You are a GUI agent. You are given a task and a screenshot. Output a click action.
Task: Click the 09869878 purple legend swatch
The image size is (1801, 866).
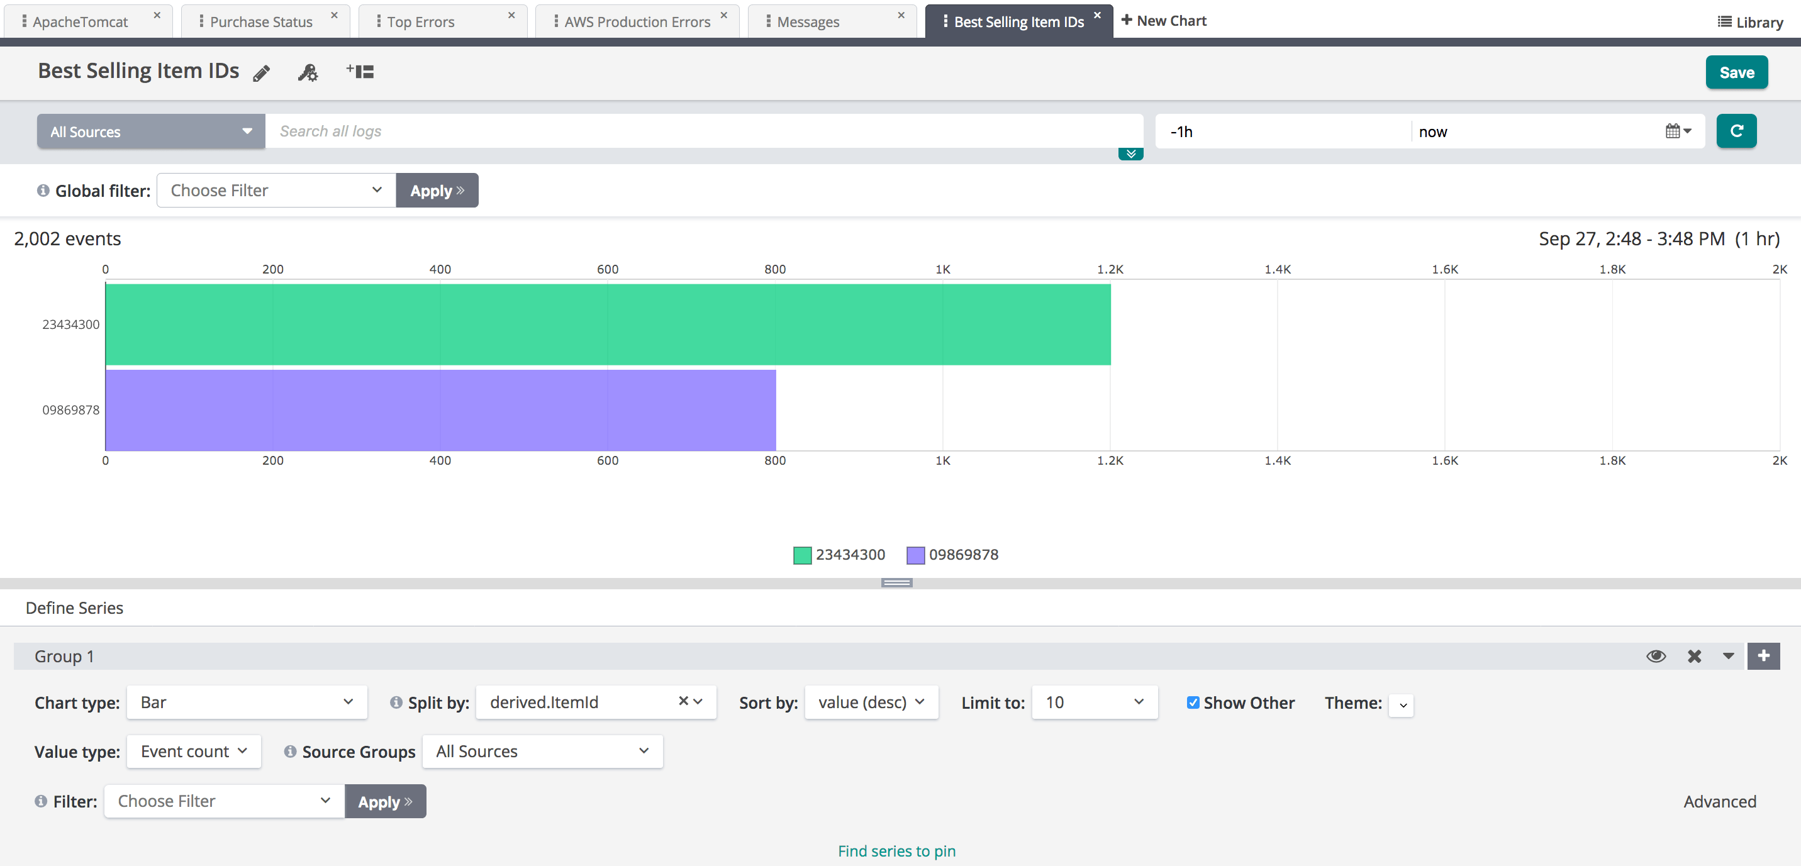click(x=915, y=555)
